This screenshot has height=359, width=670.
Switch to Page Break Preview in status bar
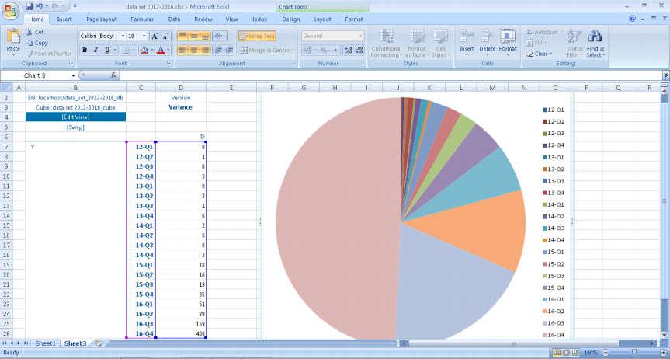[x=575, y=353]
